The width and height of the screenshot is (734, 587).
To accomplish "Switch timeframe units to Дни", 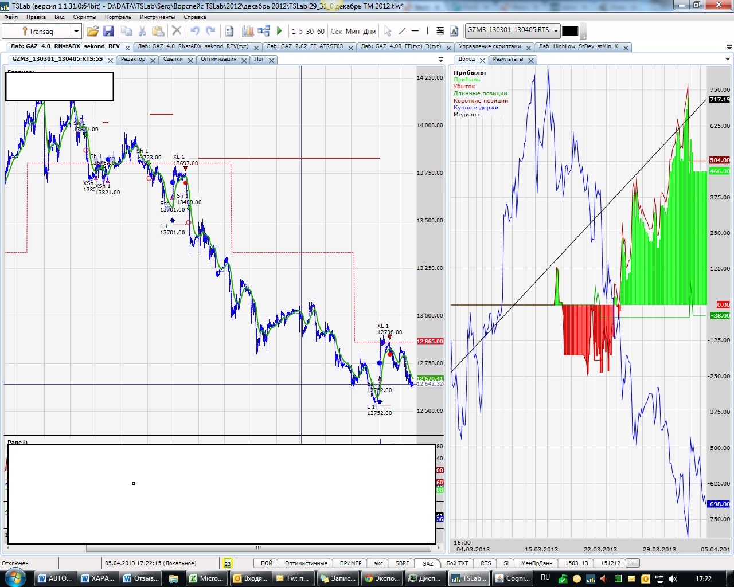I will (x=370, y=32).
